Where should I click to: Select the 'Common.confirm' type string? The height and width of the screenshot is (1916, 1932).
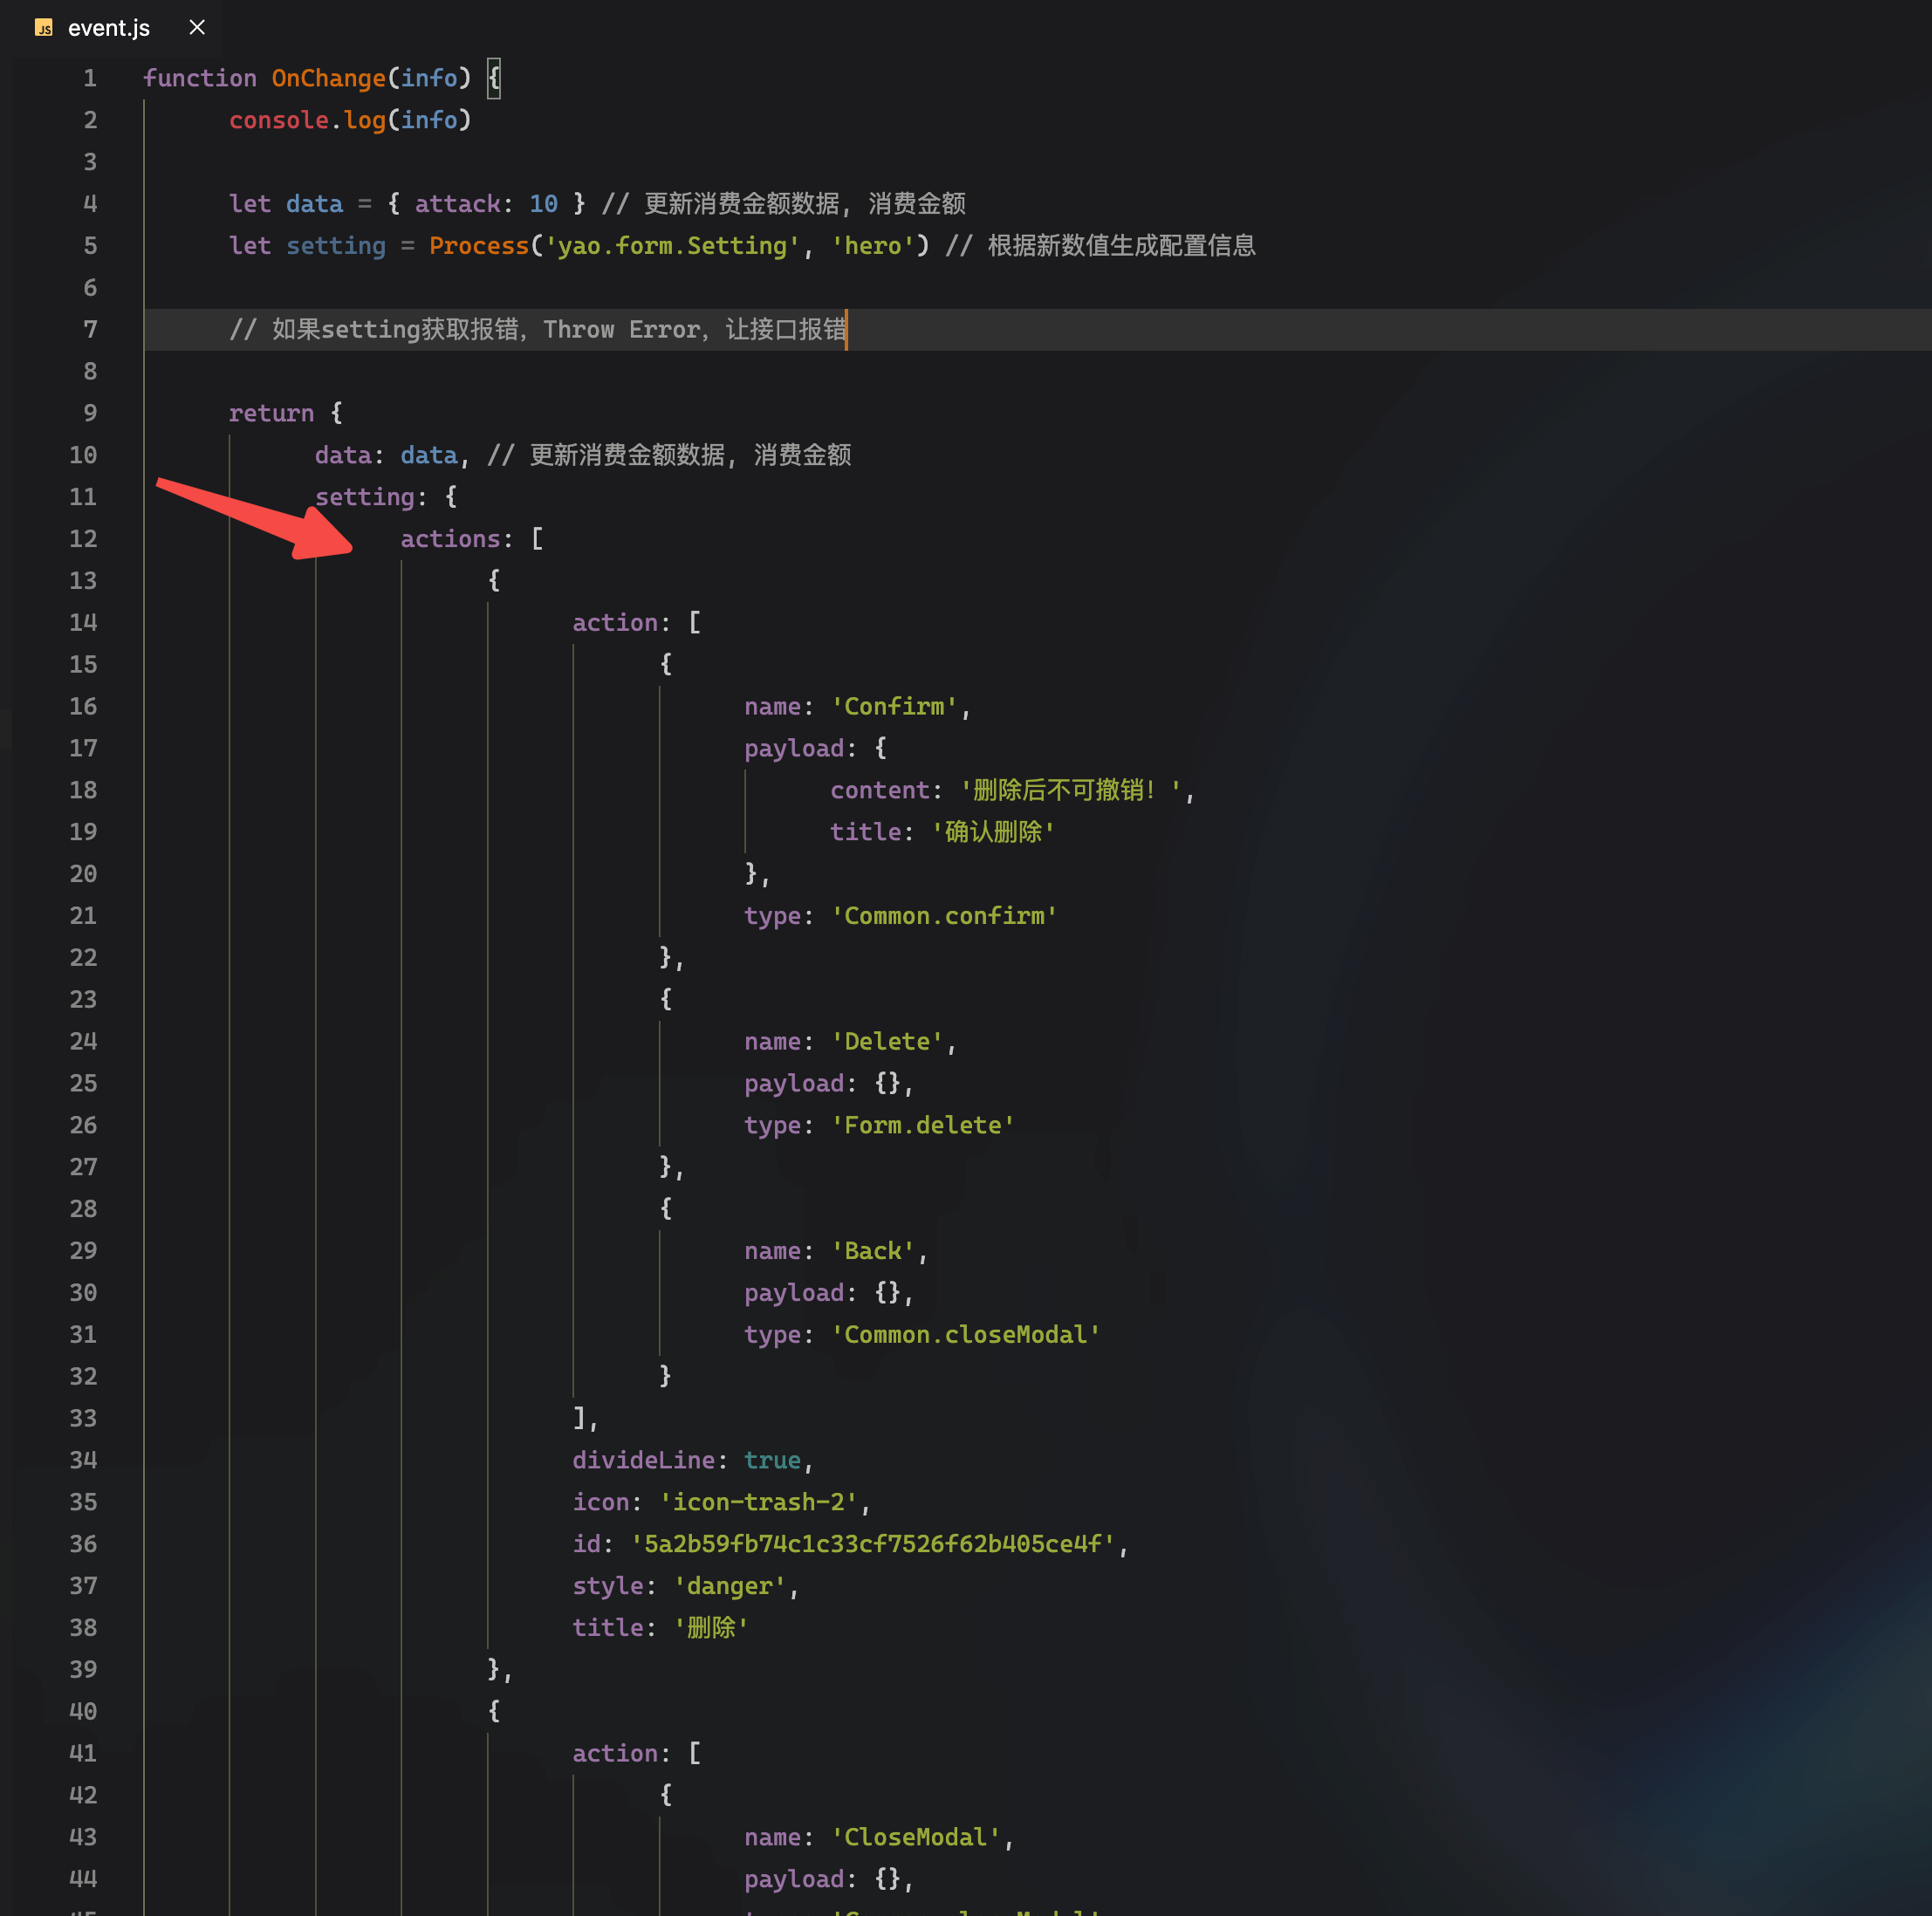coord(944,915)
